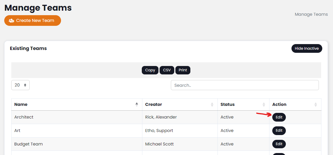Click the creator Michael Scott
Viewport: 333px width, 155px height.
[159, 144]
